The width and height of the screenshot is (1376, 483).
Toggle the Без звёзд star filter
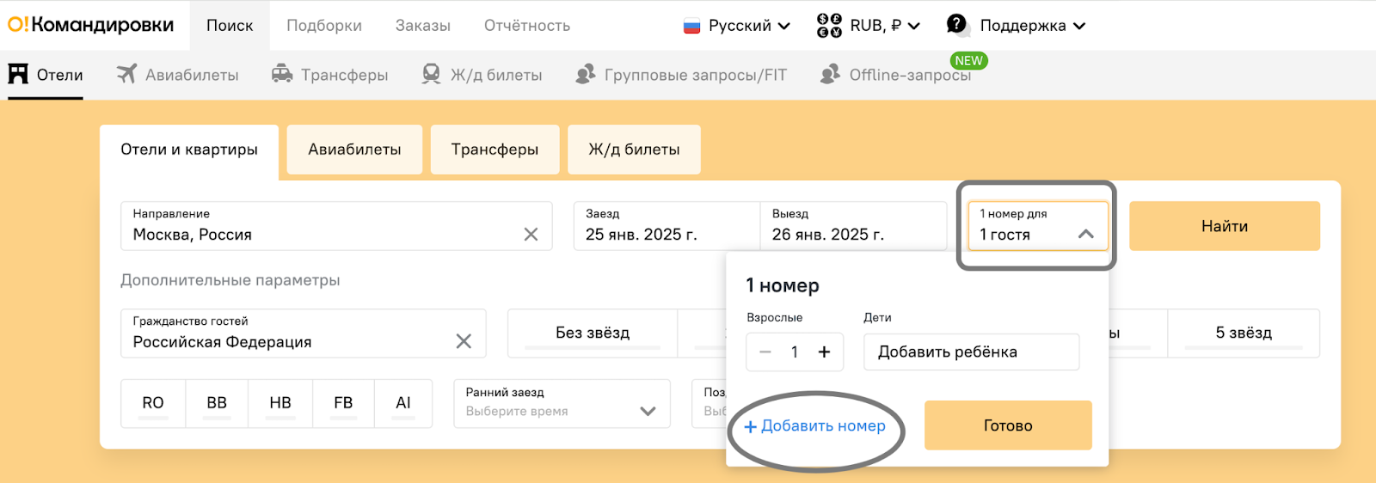(x=593, y=333)
